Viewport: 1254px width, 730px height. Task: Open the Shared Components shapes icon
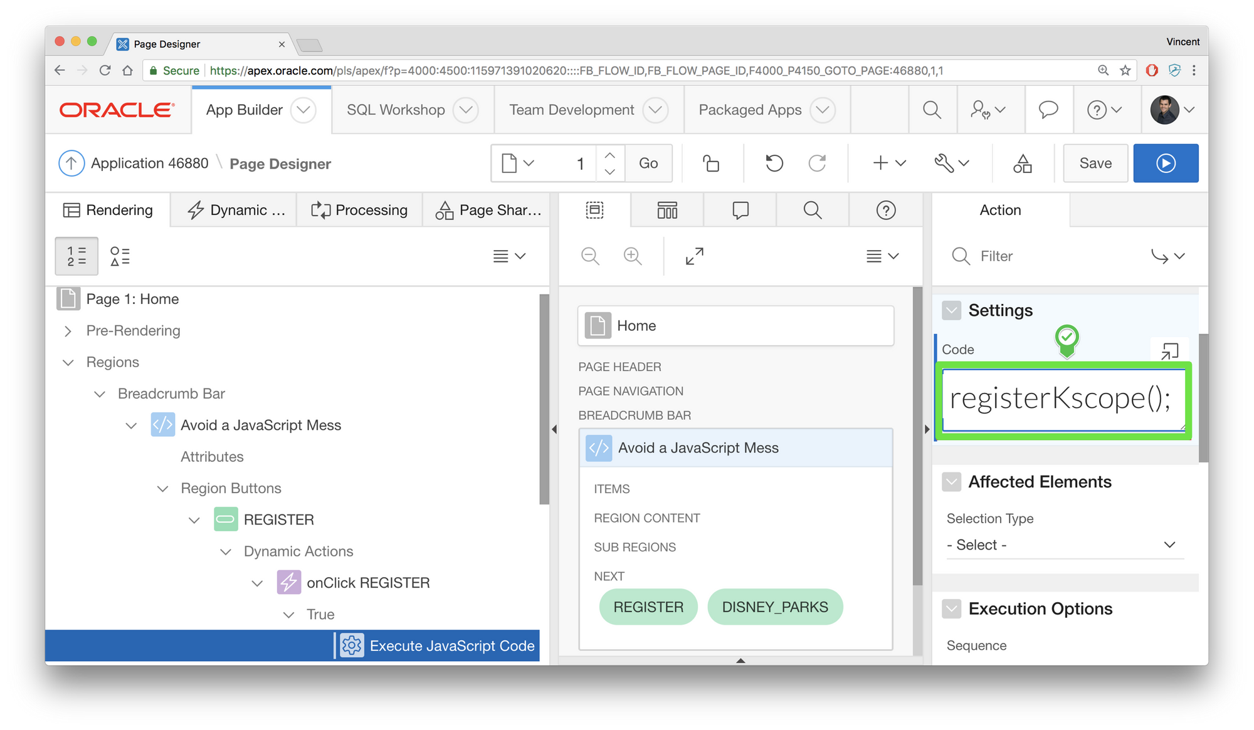pos(1022,164)
